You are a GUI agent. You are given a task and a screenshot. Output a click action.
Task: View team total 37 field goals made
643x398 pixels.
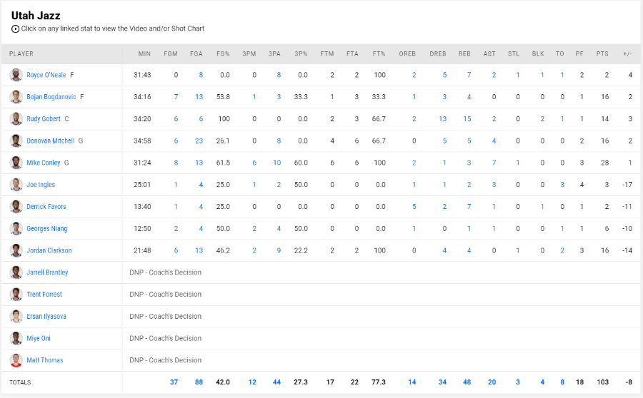coord(174,382)
